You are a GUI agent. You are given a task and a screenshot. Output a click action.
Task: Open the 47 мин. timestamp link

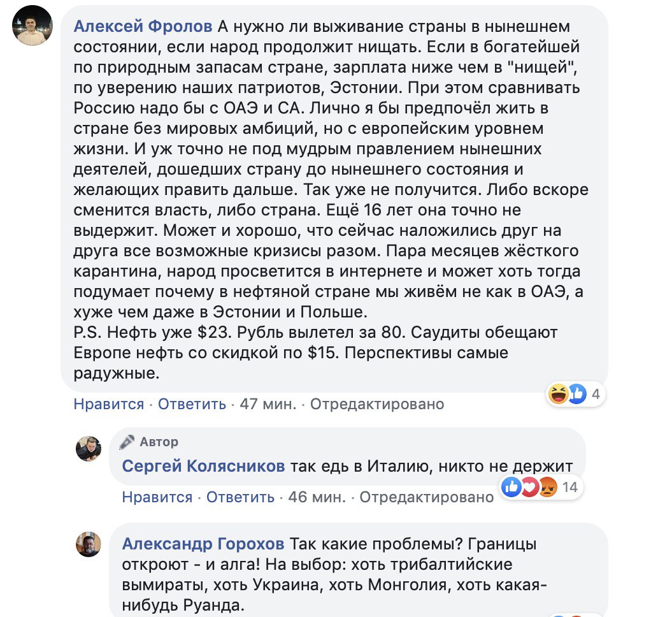click(268, 404)
